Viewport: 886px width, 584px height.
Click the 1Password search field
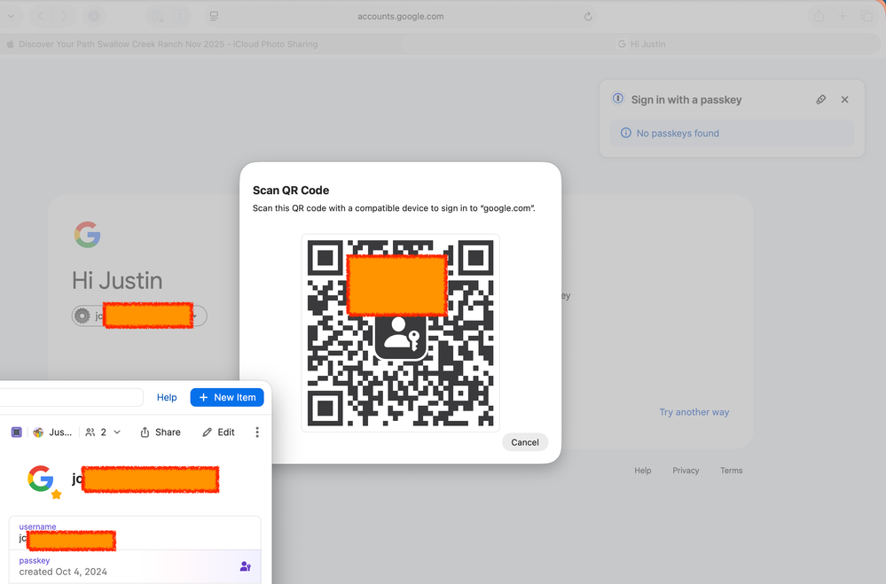coord(71,397)
